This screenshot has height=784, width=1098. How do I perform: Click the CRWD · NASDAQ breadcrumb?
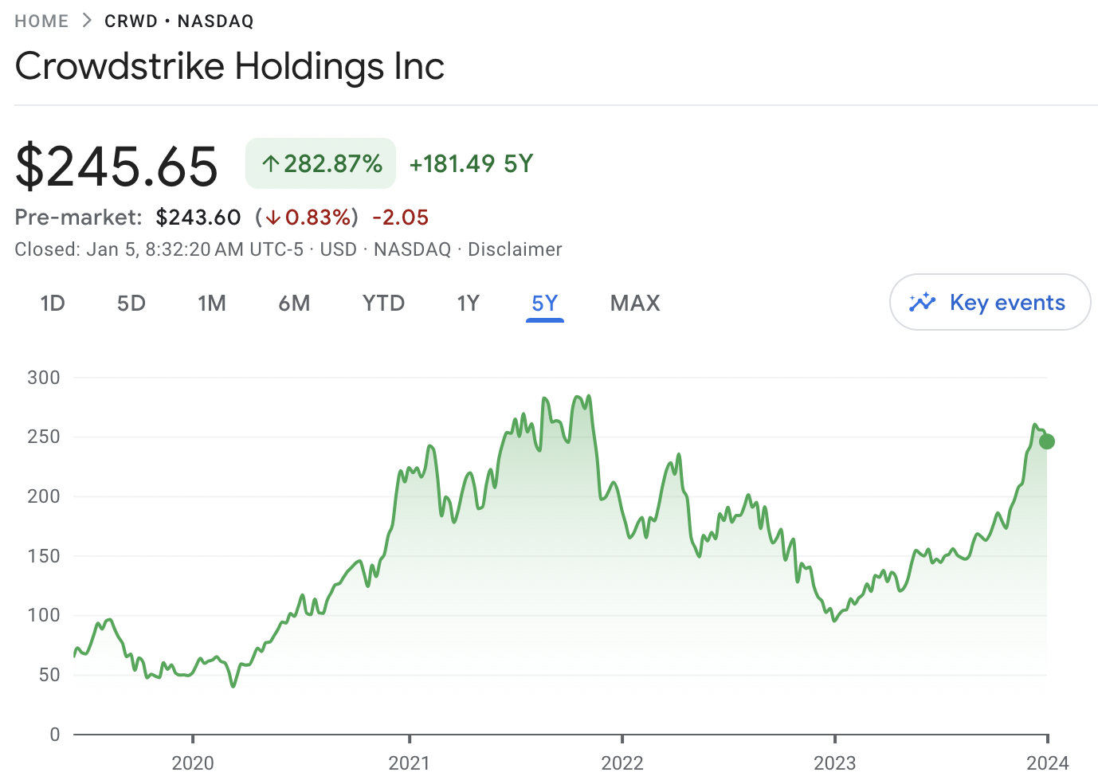point(179,21)
